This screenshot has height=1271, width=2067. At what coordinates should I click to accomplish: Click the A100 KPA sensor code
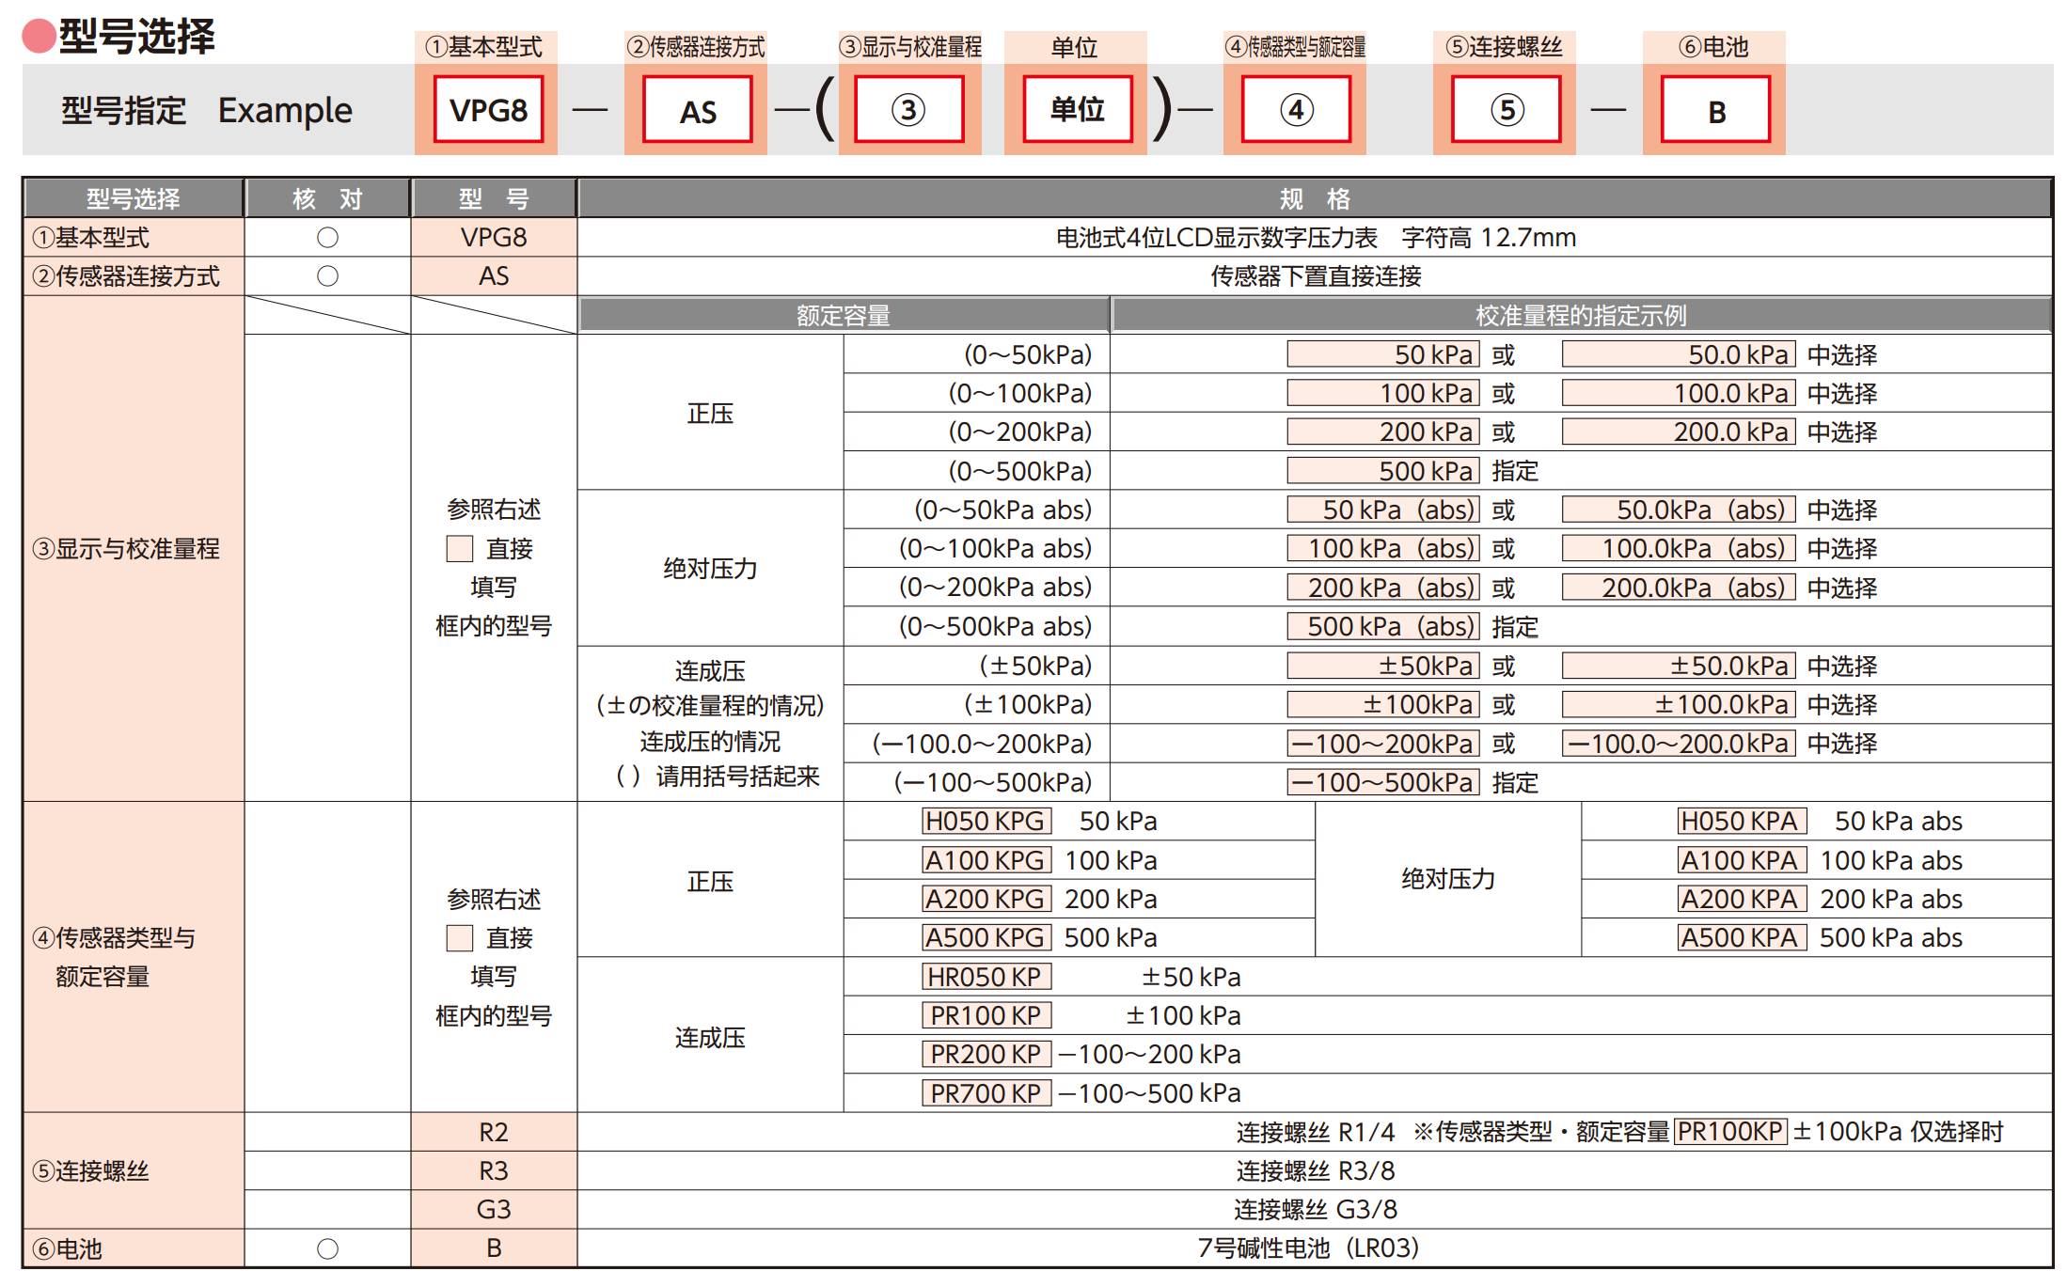[x=1742, y=860]
